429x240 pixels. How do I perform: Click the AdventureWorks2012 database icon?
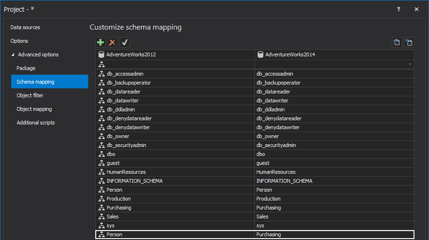coord(101,54)
